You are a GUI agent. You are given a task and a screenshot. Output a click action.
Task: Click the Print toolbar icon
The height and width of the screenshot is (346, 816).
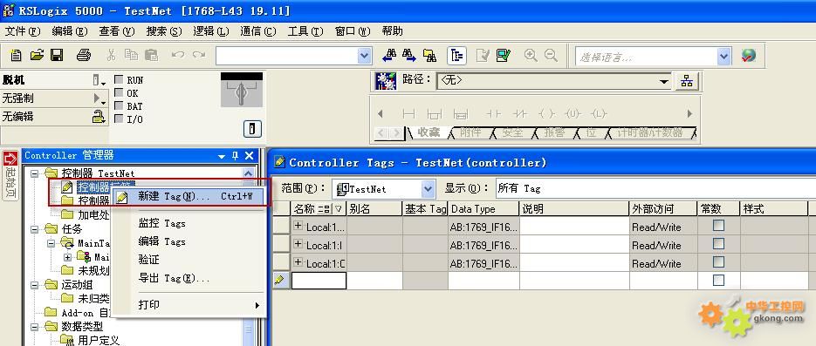[x=83, y=55]
